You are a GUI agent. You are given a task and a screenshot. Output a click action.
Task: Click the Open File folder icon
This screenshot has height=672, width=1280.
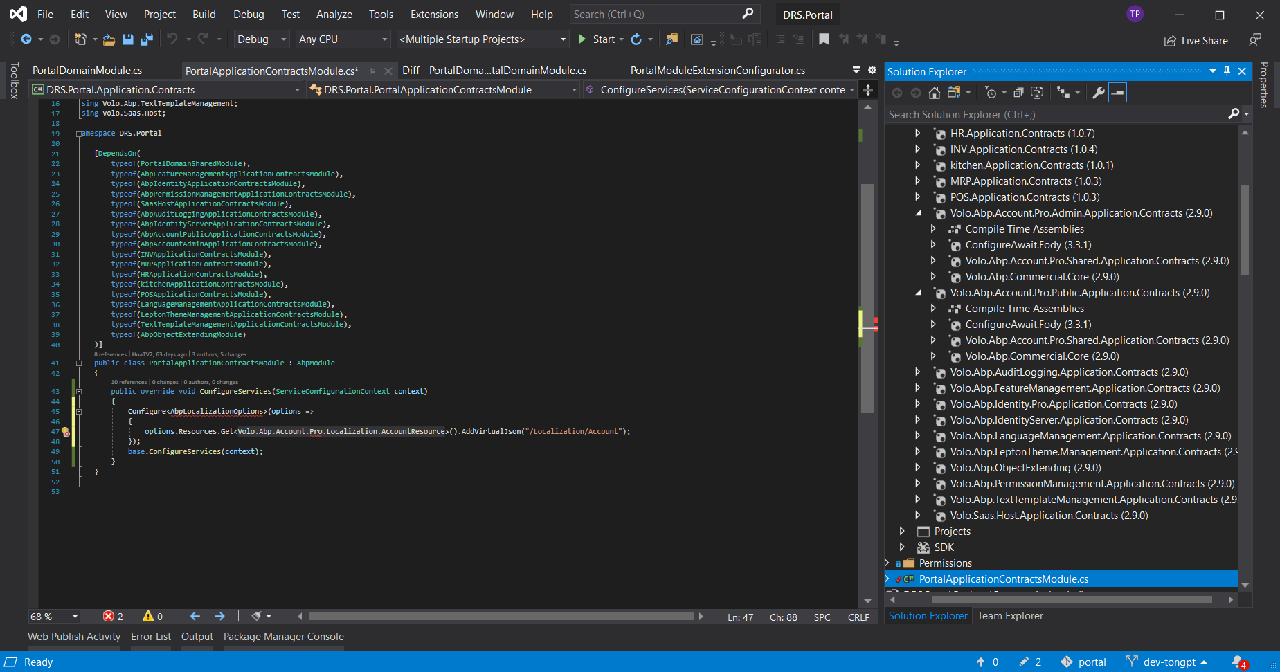(x=109, y=39)
